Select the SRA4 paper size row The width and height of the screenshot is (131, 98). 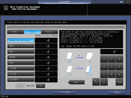click(21, 57)
